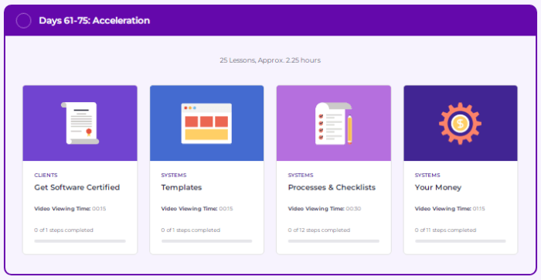Click the certificate scroll icon
Screen dimensions: 541x280
tap(80, 123)
